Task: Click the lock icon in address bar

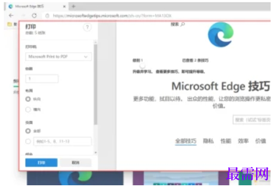Action: [47, 16]
